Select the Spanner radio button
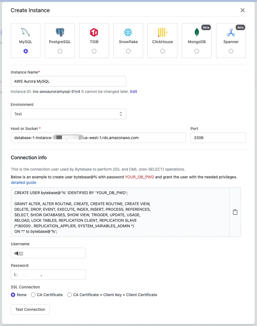257x326 pixels. coord(231,51)
